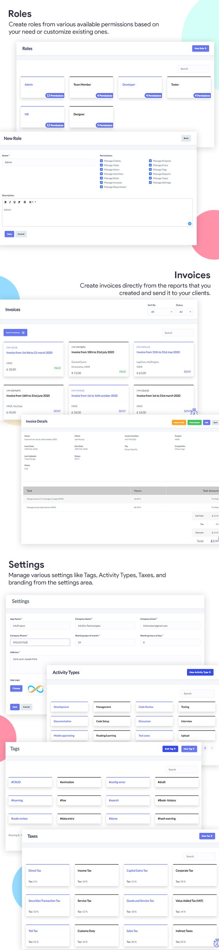
Task: Click Italic icon in description editor
Action: coord(10,202)
